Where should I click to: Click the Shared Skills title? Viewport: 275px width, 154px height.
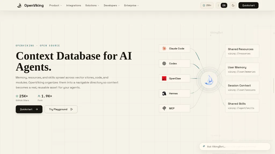[237, 104]
